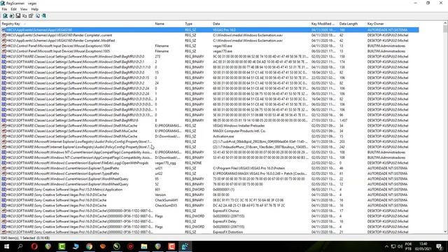This screenshot has height=252, width=448.
Task: Select the VEGAS Windows Installer Preloader row
Action: point(210,125)
